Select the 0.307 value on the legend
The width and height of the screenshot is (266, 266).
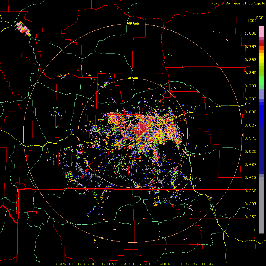250,204
